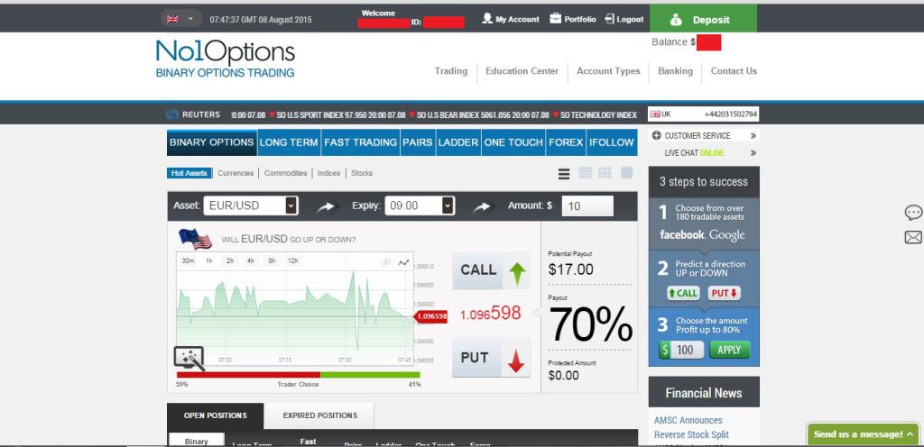This screenshot has height=447, width=924.
Task: Open the Trading menu
Action: [x=451, y=70]
